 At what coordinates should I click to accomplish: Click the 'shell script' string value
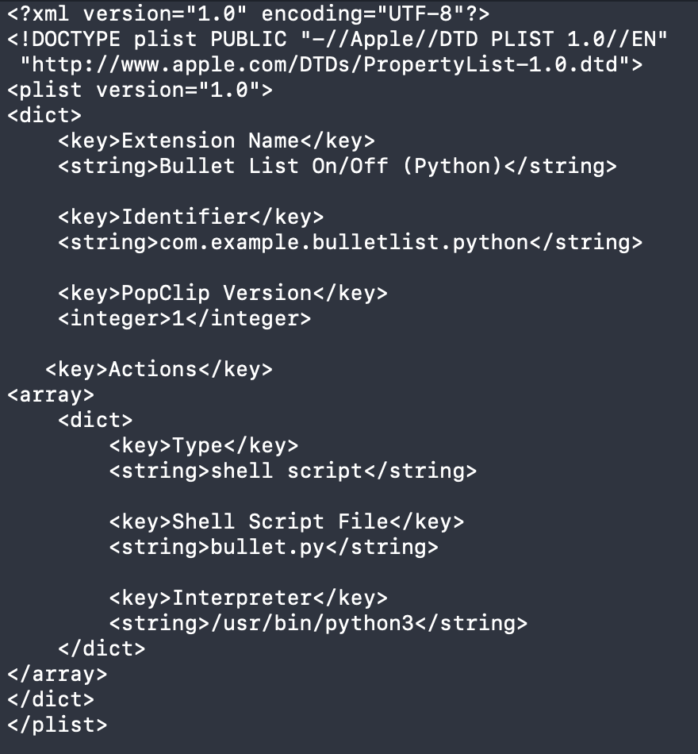coord(286,471)
